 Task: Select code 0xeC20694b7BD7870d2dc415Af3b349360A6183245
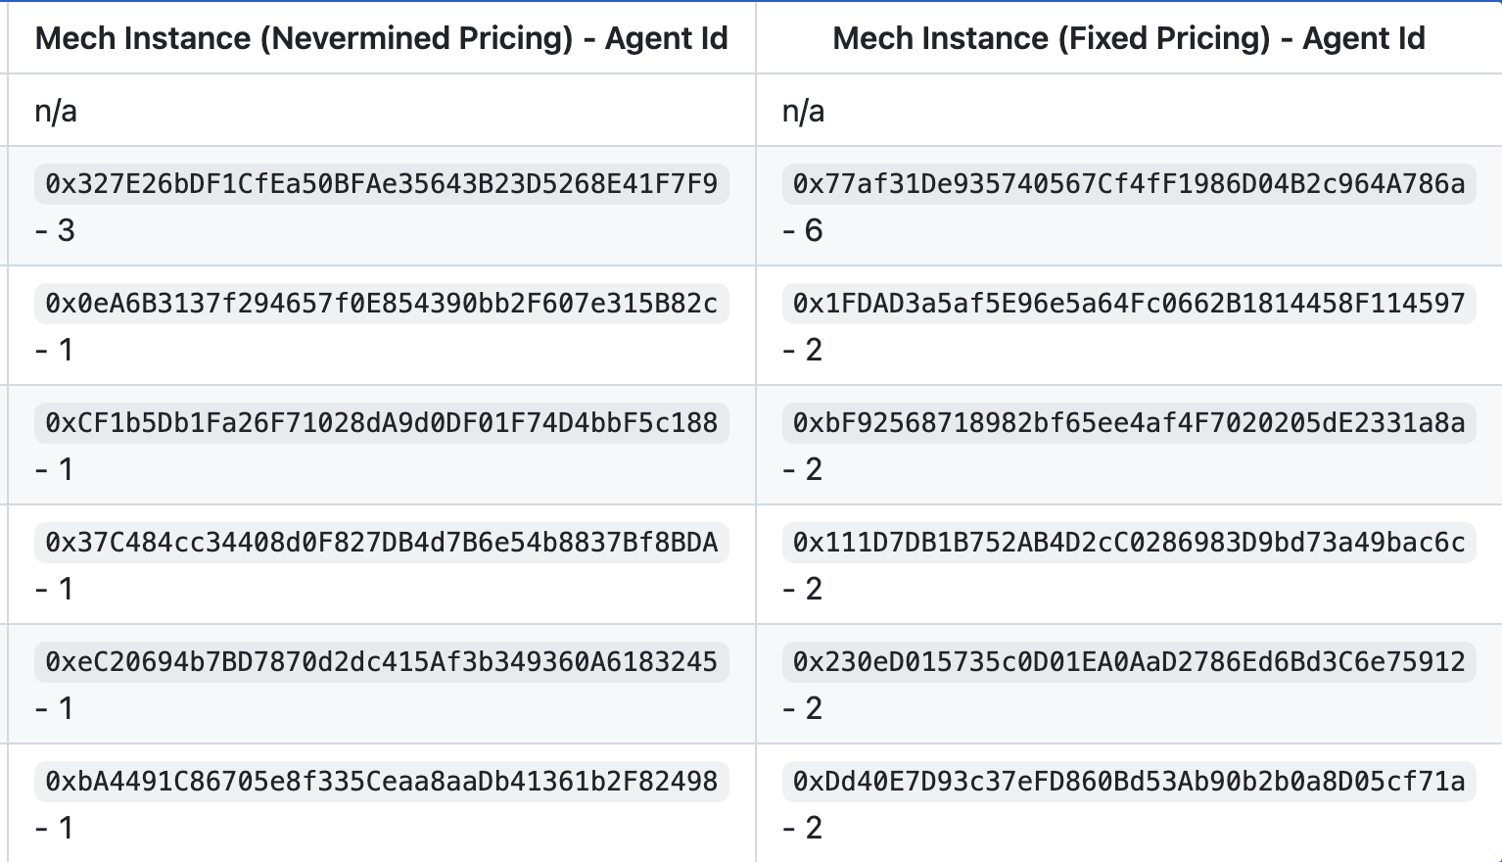(382, 662)
